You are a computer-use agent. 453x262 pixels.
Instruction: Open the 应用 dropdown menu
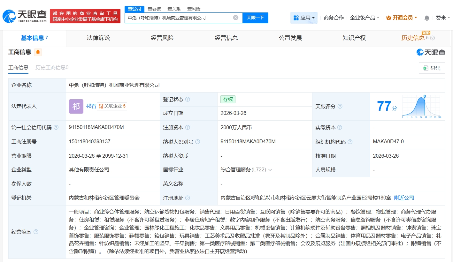click(304, 18)
